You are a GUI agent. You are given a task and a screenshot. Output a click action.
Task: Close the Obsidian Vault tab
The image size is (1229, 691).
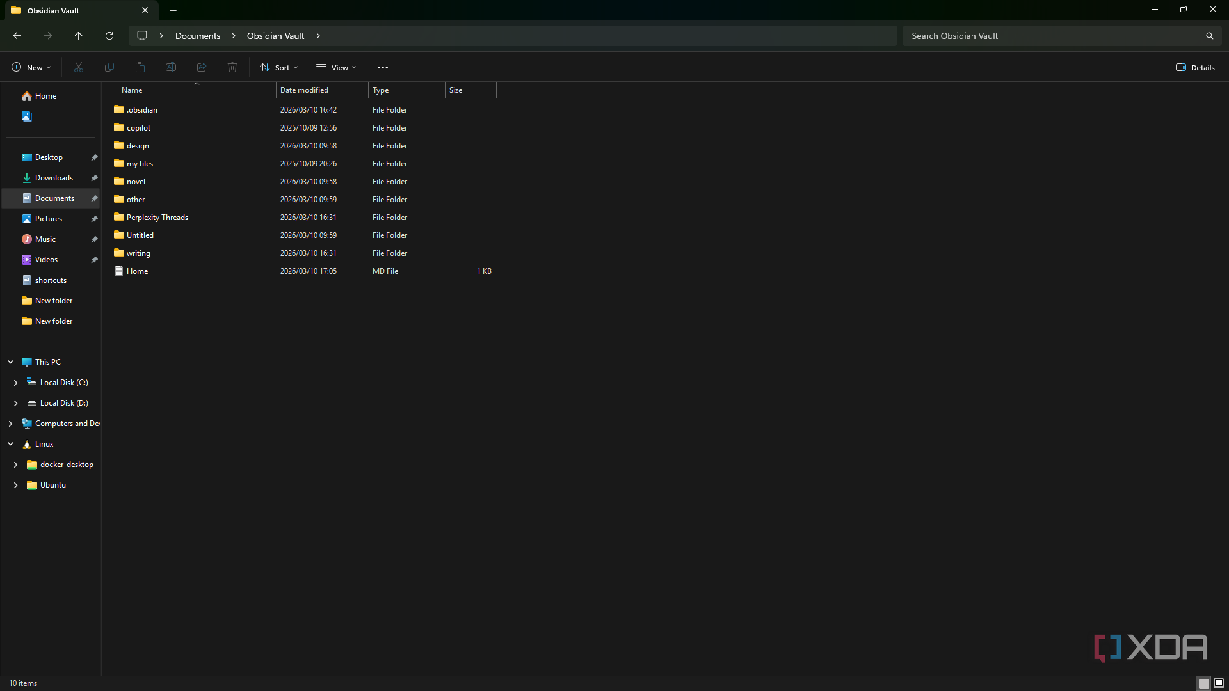pos(145,10)
